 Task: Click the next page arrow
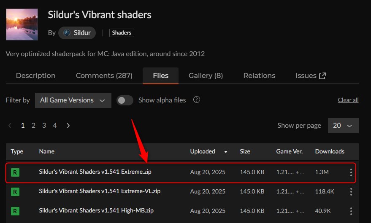click(68, 126)
